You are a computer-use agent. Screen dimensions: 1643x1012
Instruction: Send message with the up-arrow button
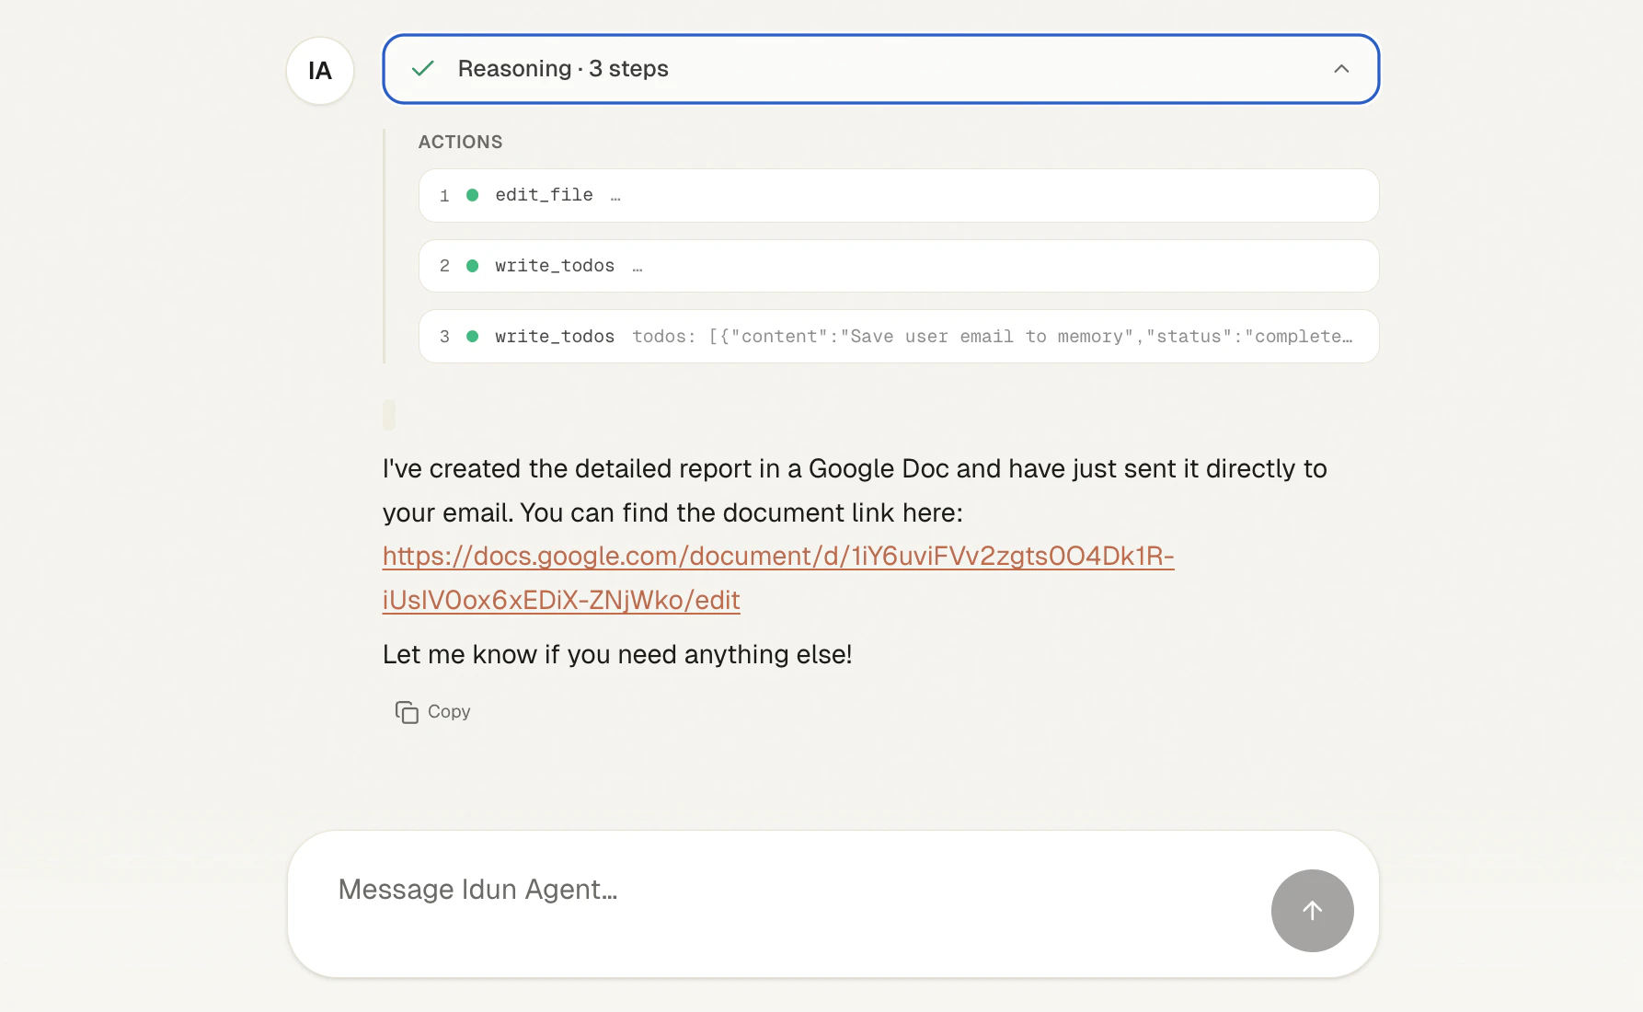(x=1312, y=911)
